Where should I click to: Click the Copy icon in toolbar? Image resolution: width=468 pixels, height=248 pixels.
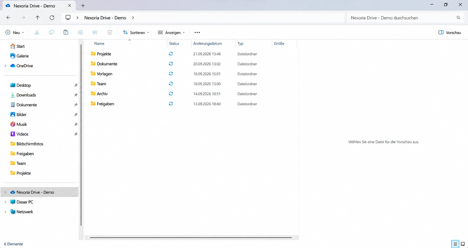[51, 32]
